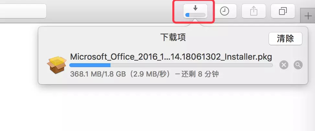Screen dimensions: 315x131
Task: Select Microsoft_Office_2016 Installer.pkg filename
Action: click(171, 57)
